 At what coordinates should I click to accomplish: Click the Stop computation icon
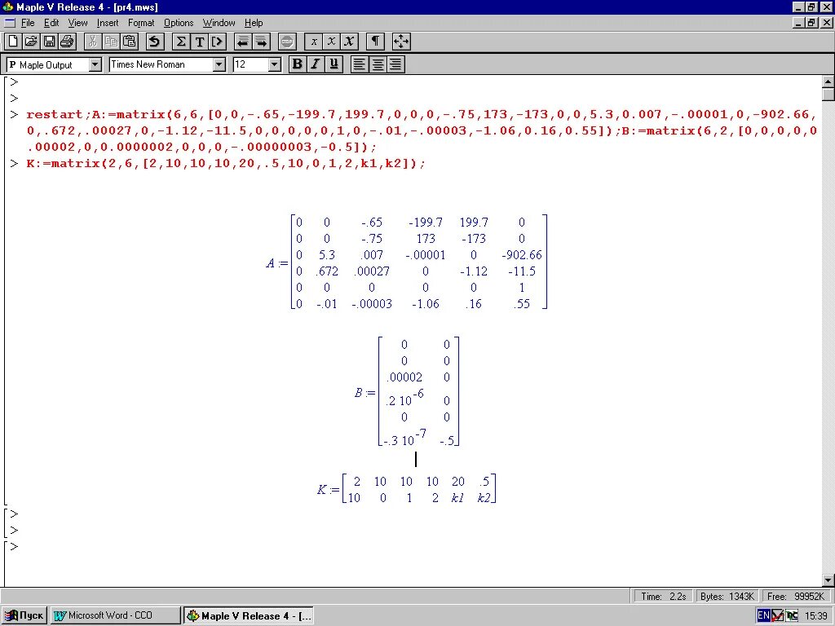[287, 42]
